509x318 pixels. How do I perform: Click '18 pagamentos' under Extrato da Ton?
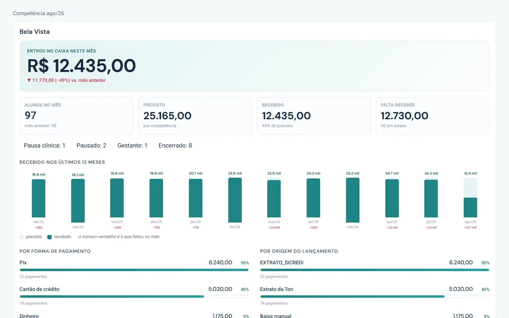(274, 303)
